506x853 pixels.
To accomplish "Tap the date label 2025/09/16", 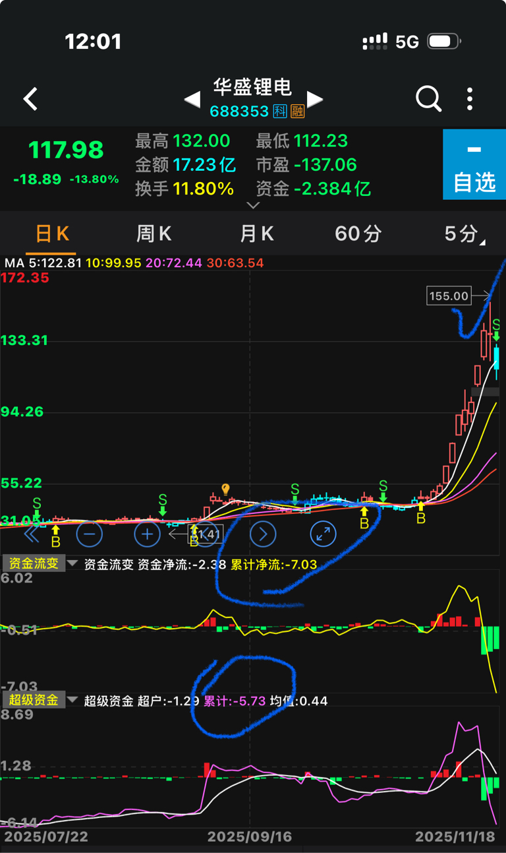I will 250,837.
